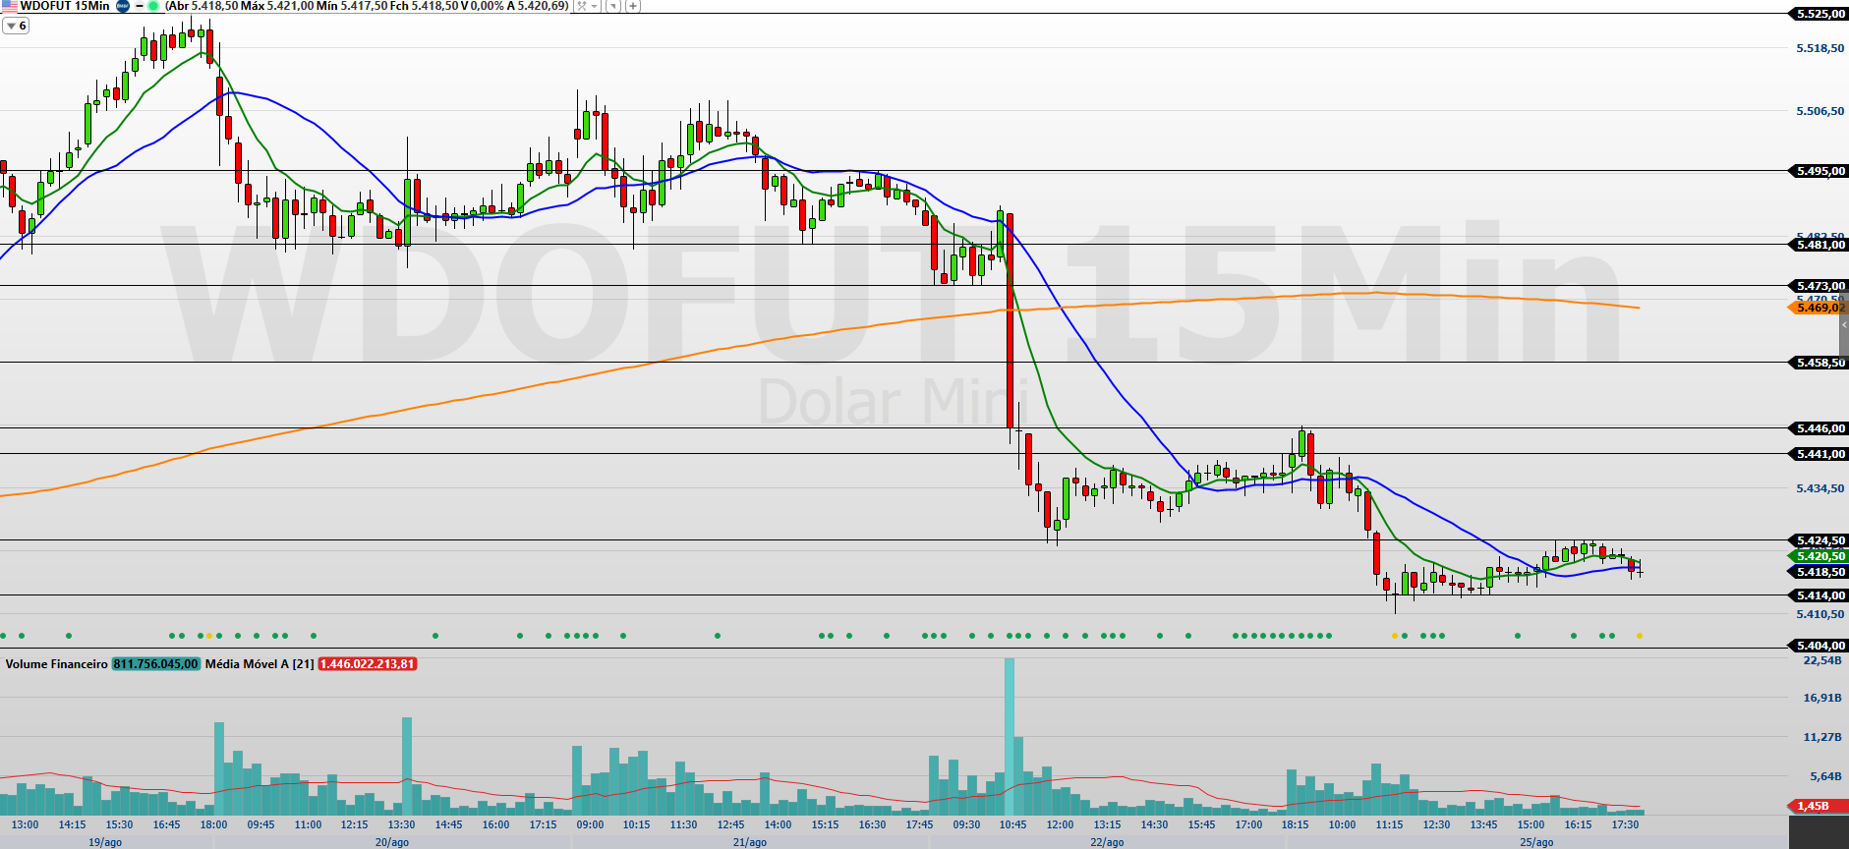
Task: Click the teal 811.756.045,00 volume value
Action: (156, 664)
